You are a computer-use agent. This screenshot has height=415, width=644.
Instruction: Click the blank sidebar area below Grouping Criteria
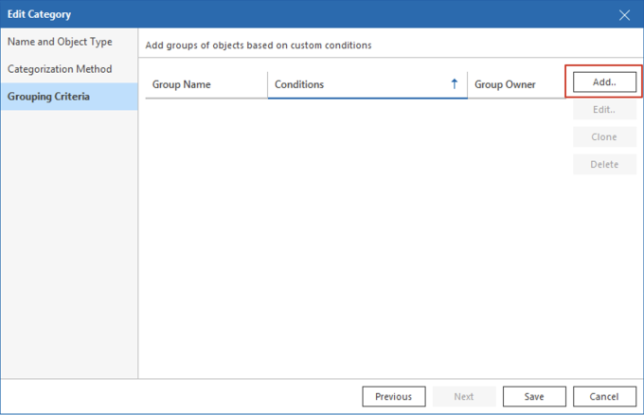pos(68,246)
